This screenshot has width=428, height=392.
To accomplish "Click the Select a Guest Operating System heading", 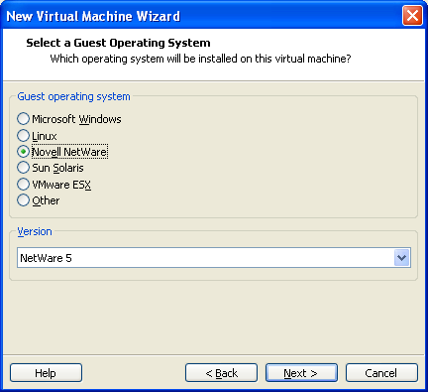I will 118,43.
